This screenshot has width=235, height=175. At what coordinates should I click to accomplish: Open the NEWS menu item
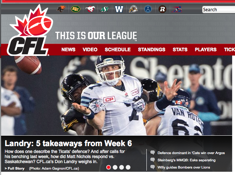coord(68,49)
